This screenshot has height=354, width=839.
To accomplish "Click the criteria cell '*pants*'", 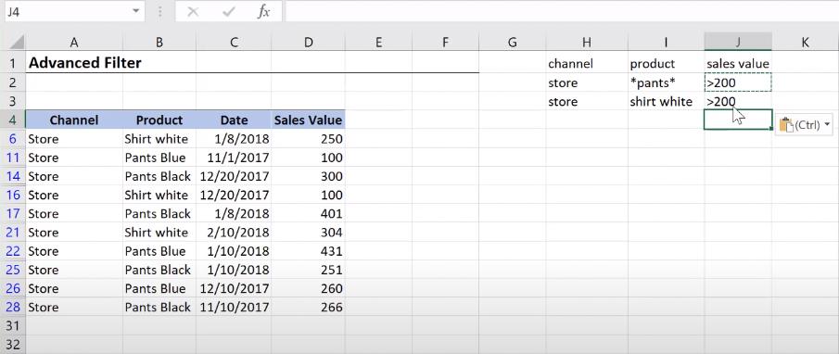I will pos(667,82).
